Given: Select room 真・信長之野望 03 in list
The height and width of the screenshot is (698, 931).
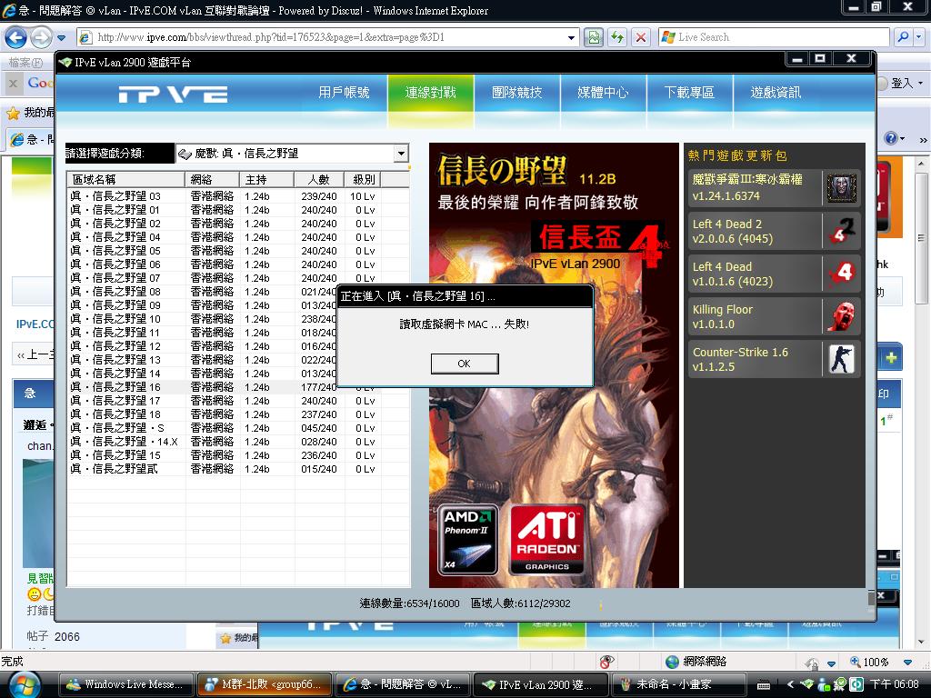Looking at the screenshot, I should click(x=115, y=196).
